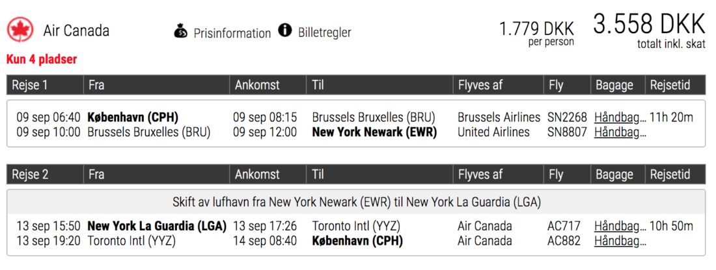Viewport: 716px width, 270px height.
Task: Open Håndbagage link for flight SN2268
Action: pyautogui.click(x=620, y=118)
